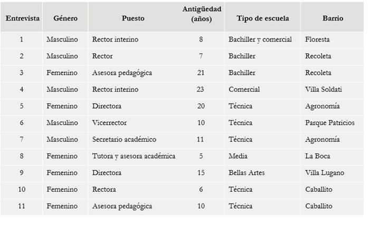Select the Villa Soldati cell
The height and width of the screenshot is (226, 371).
point(323,90)
